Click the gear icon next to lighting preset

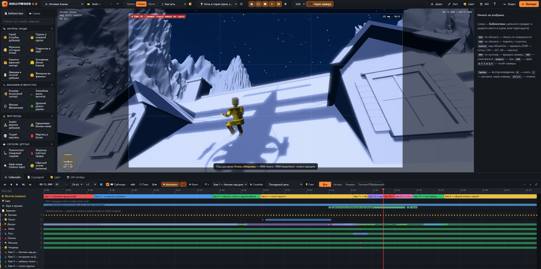(241, 4)
